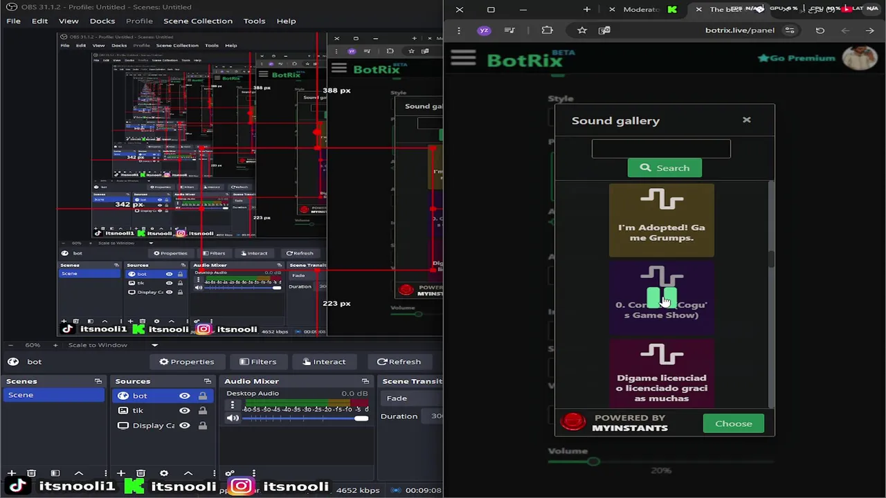886x498 pixels.
Task: Toggle visibility of Display Capture source
Action: click(x=184, y=425)
